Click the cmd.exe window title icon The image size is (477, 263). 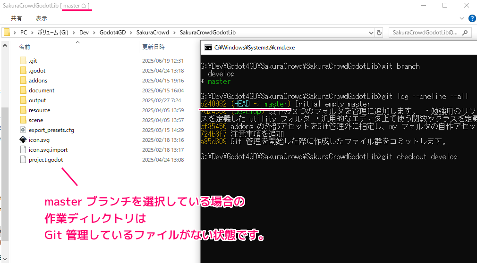207,48
